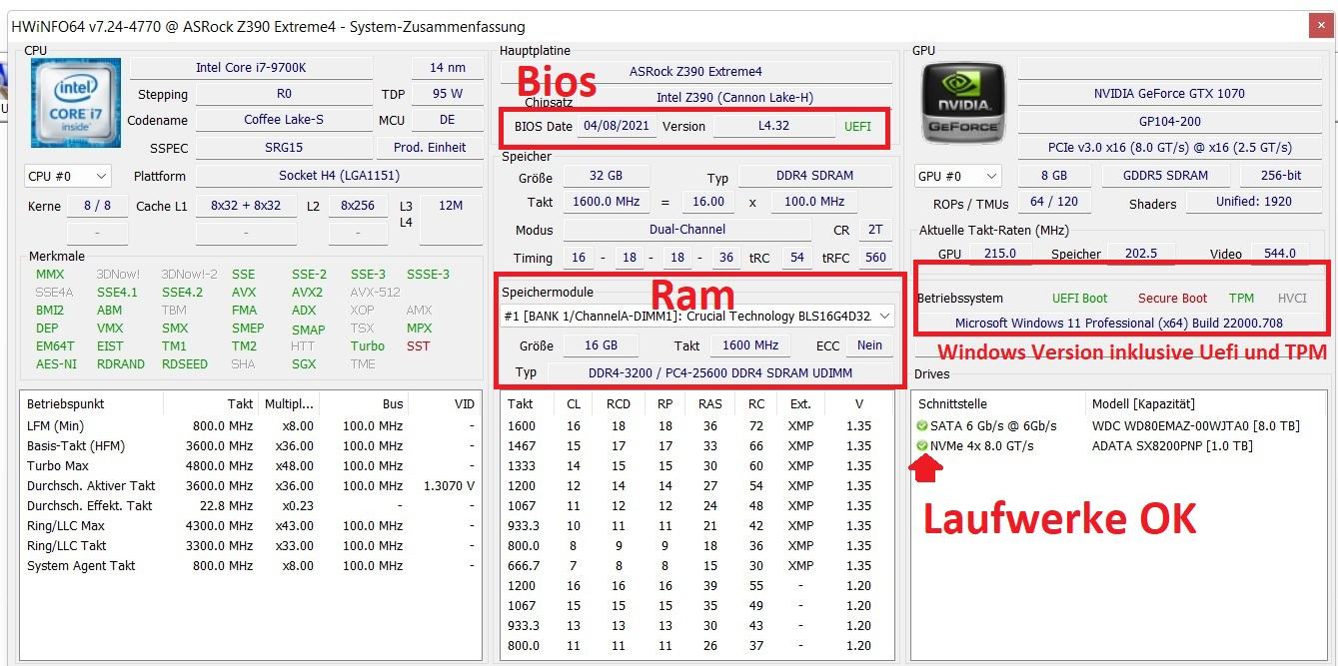The height and width of the screenshot is (666, 1338).
Task: Click the Intel Core i7 logo
Action: coord(76,103)
